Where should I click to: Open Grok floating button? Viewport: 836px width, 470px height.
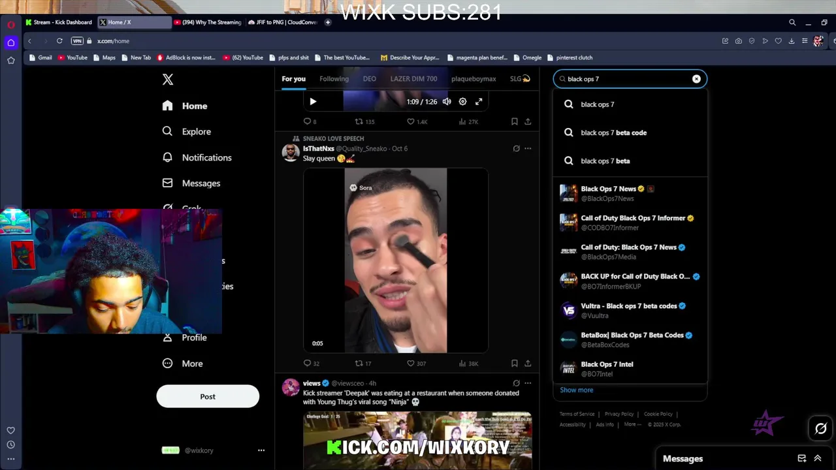click(x=821, y=429)
